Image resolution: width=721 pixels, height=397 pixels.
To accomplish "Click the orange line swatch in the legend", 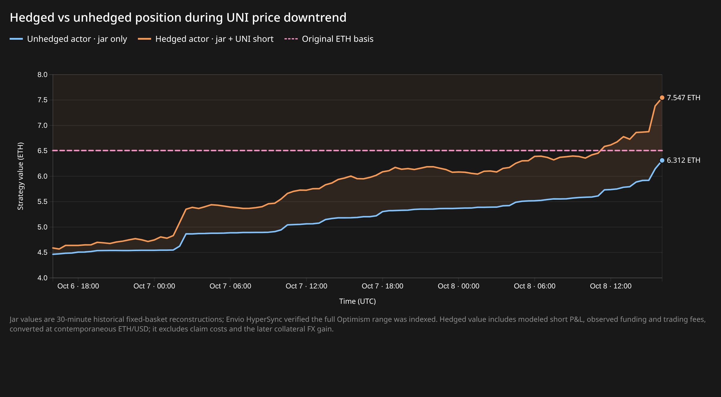I will (145, 39).
